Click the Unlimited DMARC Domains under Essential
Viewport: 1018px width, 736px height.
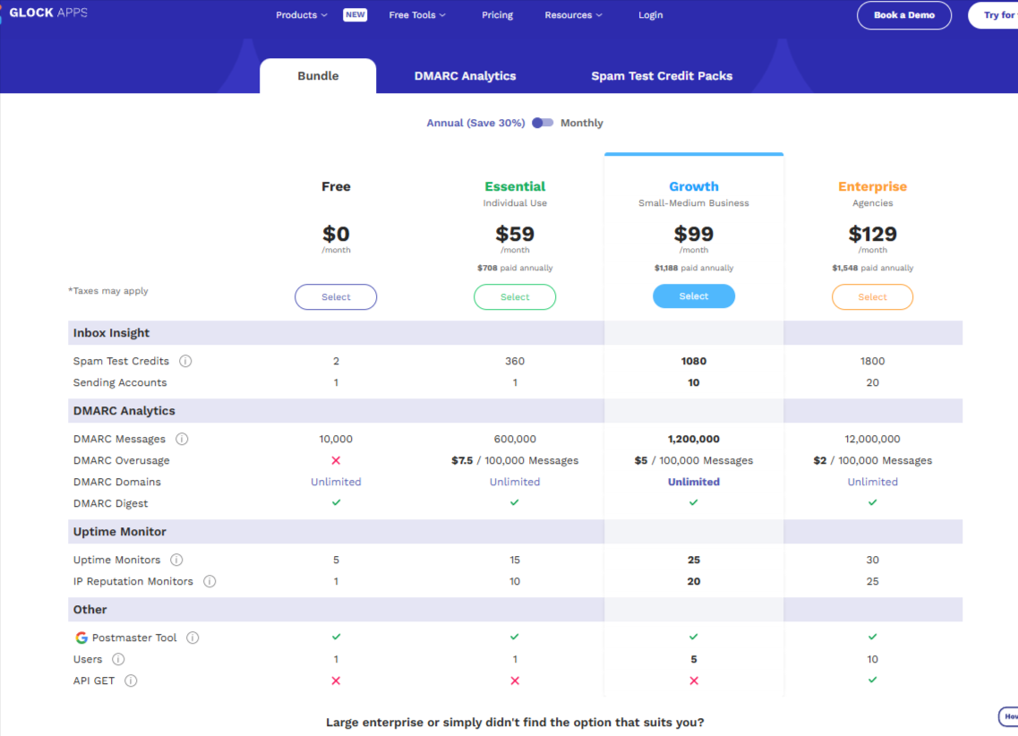pyautogui.click(x=515, y=482)
